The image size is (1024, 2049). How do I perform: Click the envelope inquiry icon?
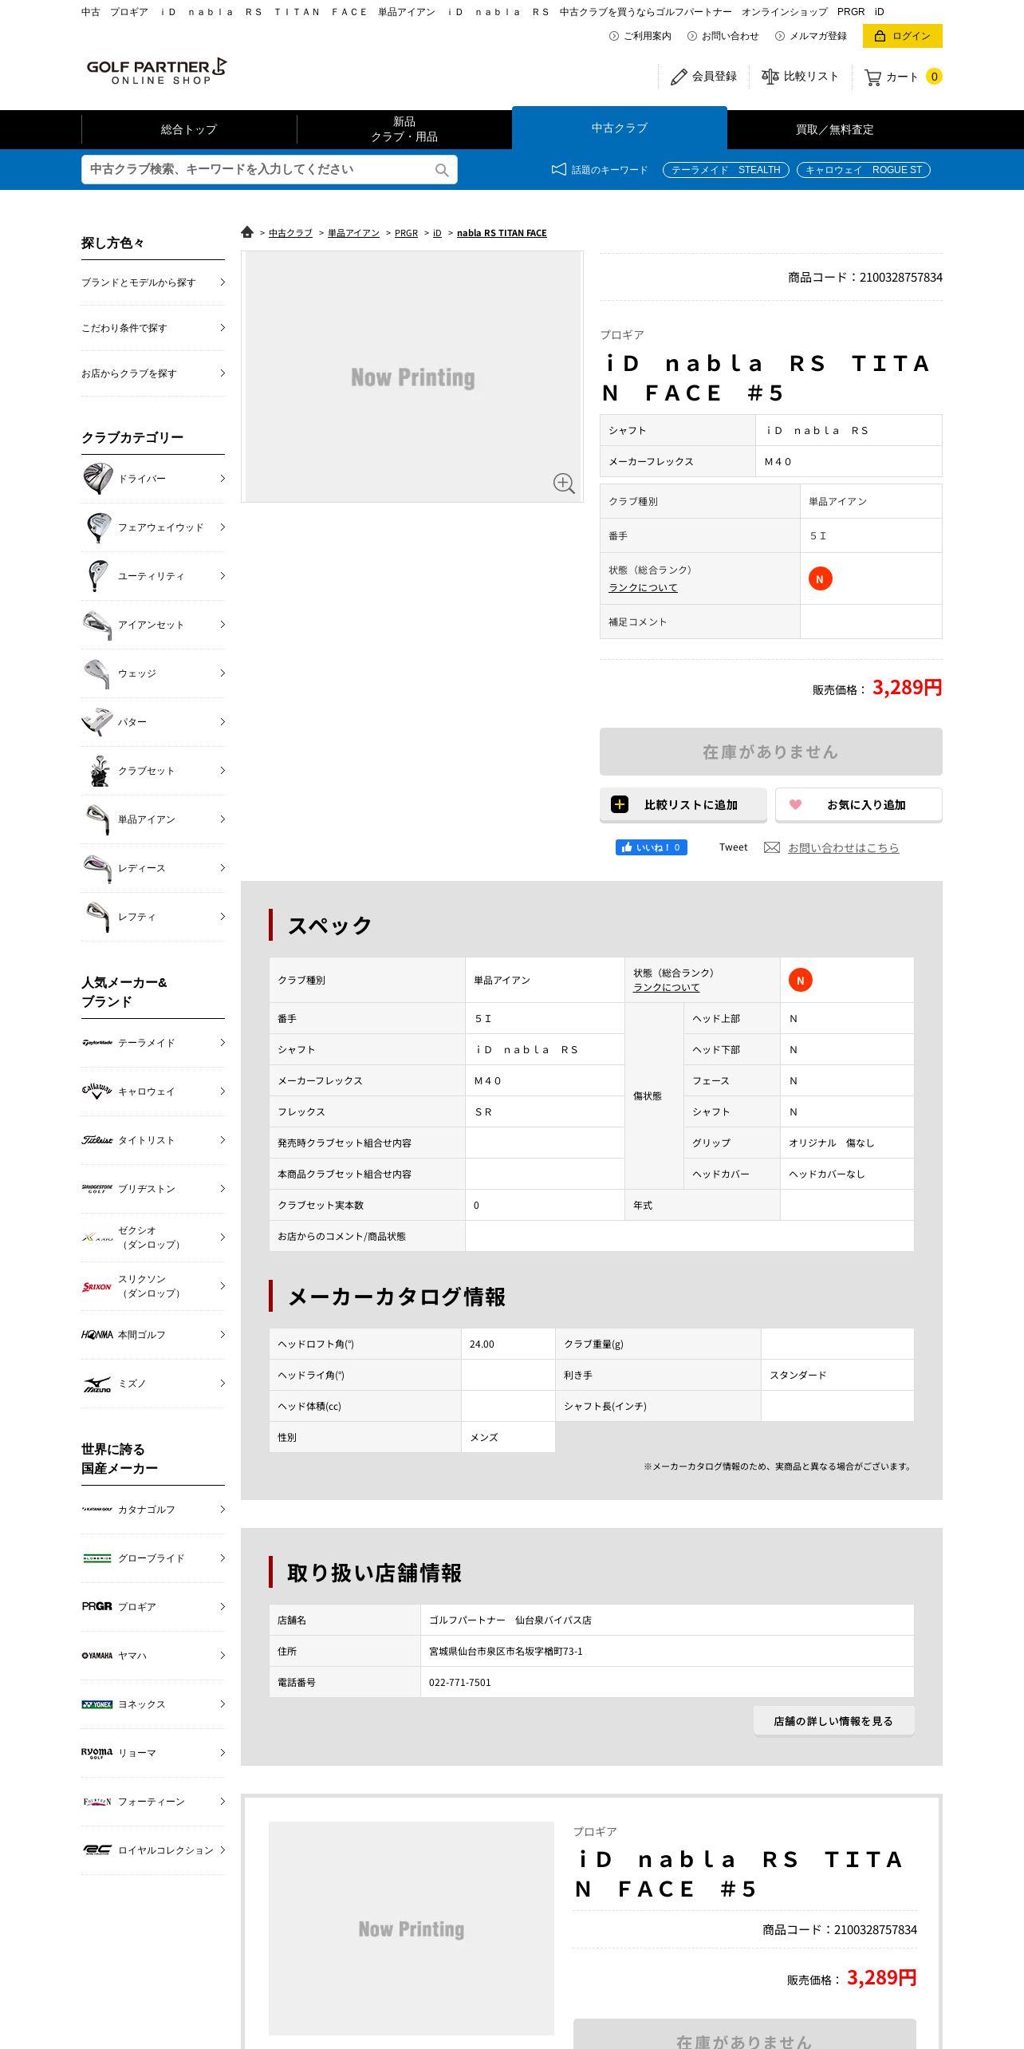(x=772, y=847)
